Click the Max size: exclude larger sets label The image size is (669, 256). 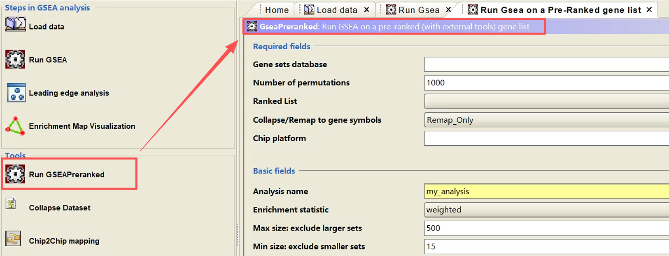pos(307,228)
